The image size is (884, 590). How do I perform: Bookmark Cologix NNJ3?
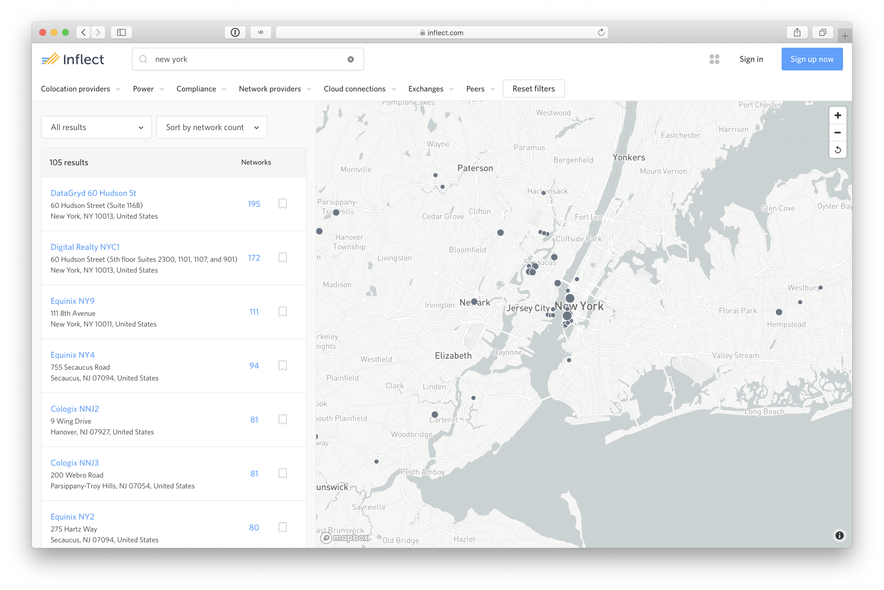point(283,473)
